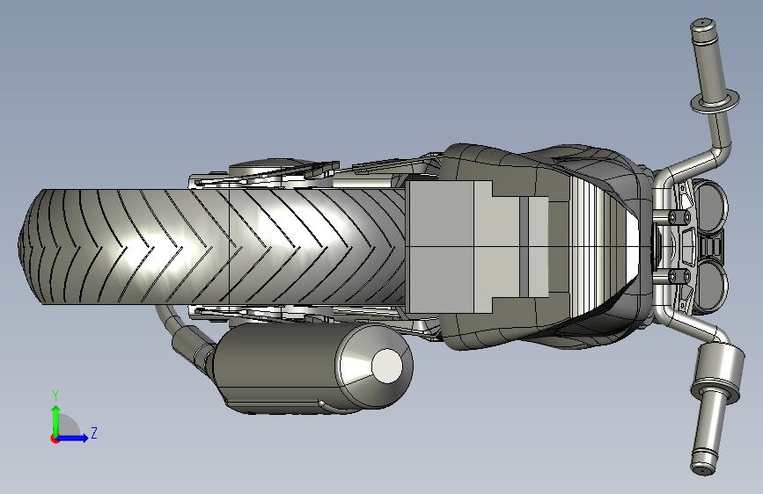Click the red origin dot of axis triad

point(55,439)
